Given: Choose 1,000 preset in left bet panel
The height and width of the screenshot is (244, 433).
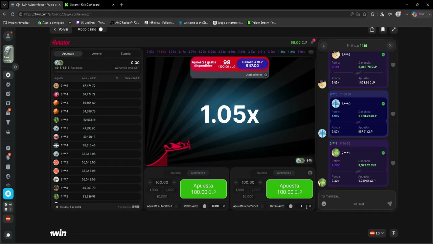Looking at the screenshot, I should [154, 190].
